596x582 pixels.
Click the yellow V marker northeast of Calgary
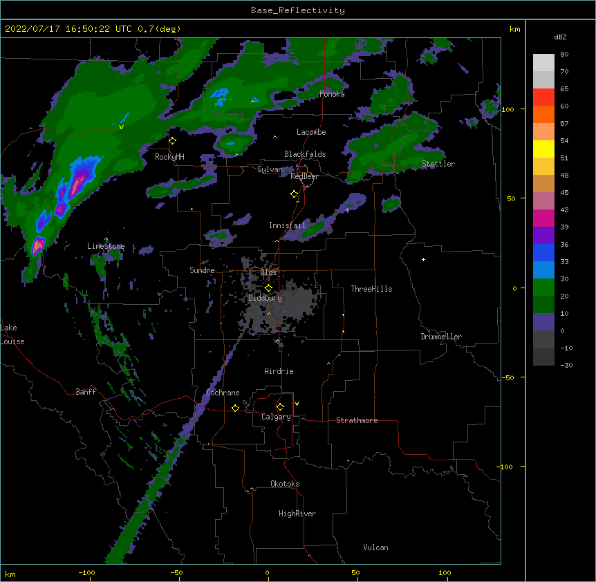[x=297, y=404]
